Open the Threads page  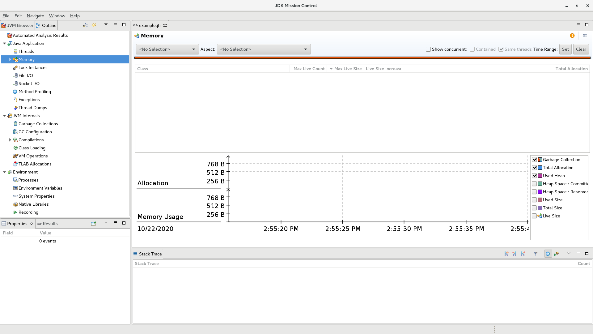pyautogui.click(x=26, y=51)
